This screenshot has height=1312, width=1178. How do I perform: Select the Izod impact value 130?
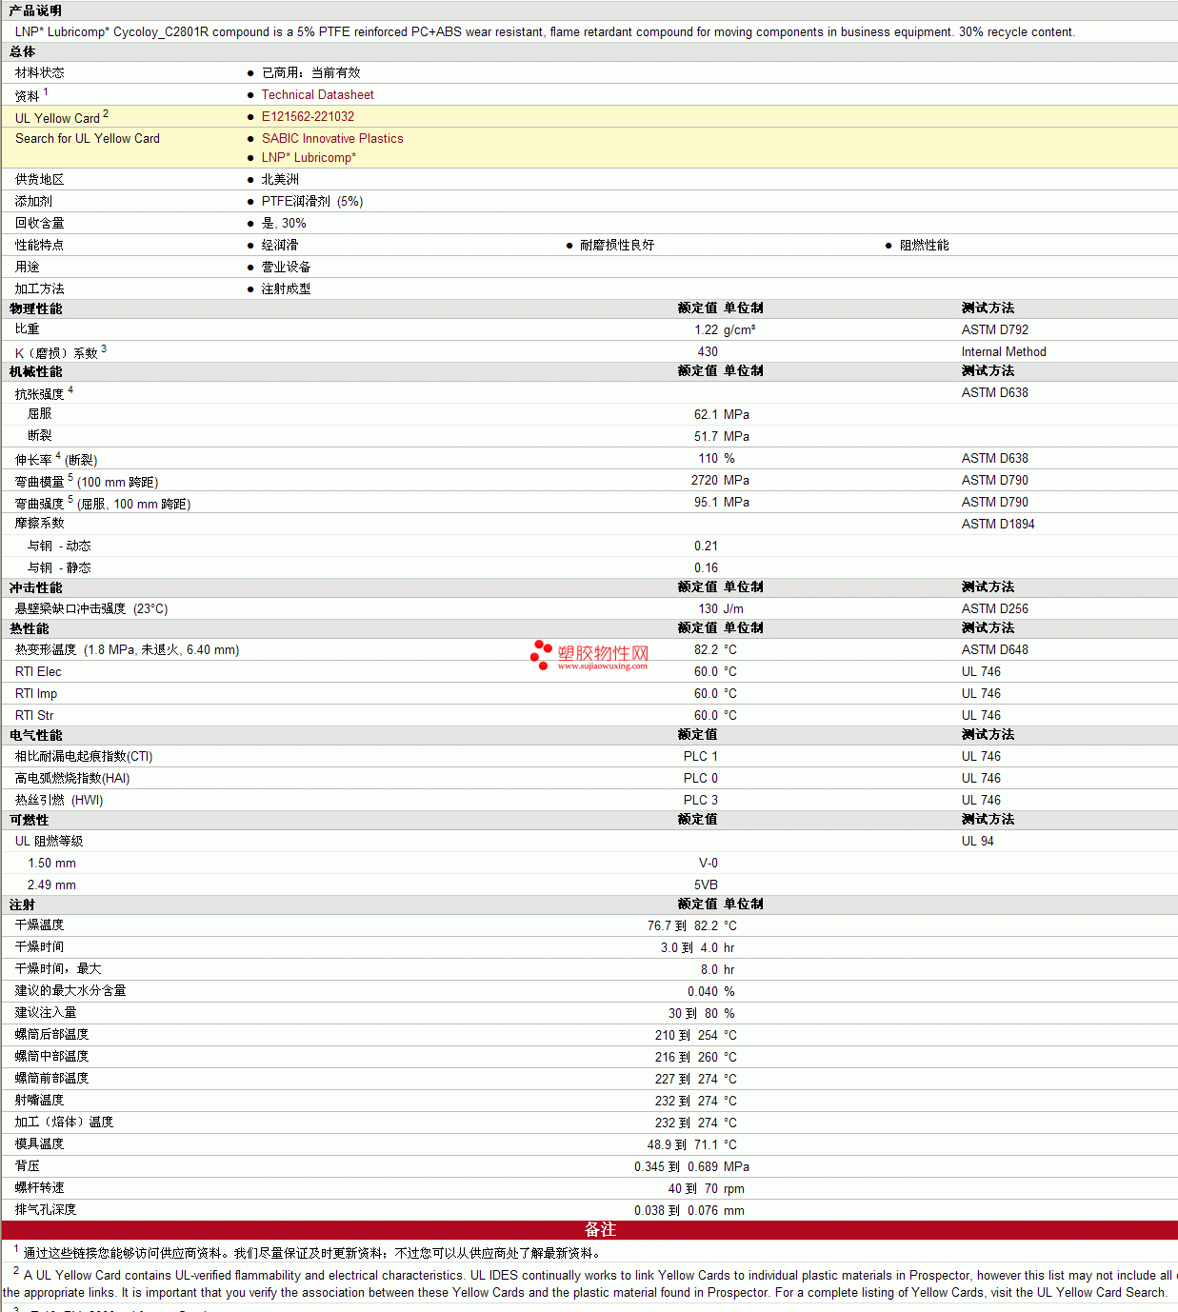[x=709, y=609]
